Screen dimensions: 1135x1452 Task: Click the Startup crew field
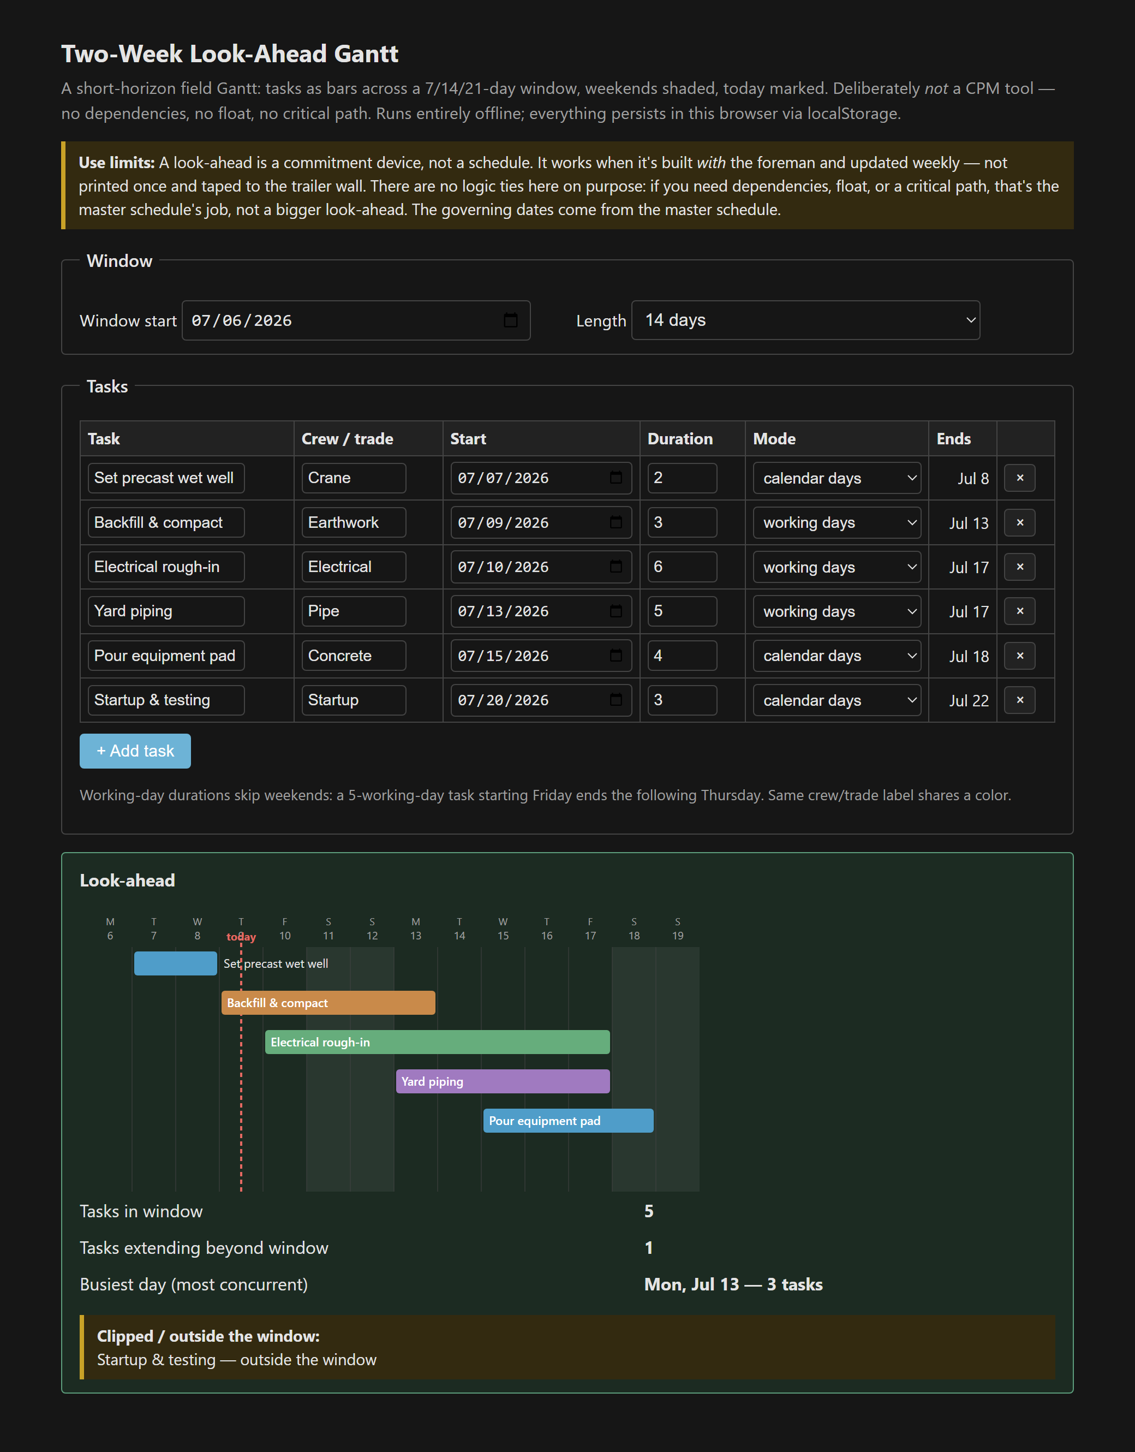[x=354, y=700]
